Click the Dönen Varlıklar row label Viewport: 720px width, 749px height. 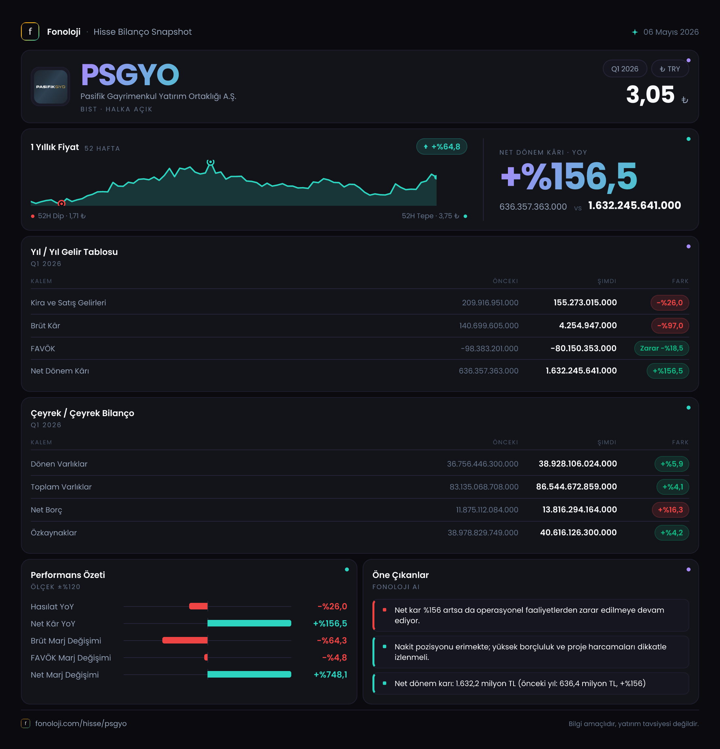coord(59,464)
